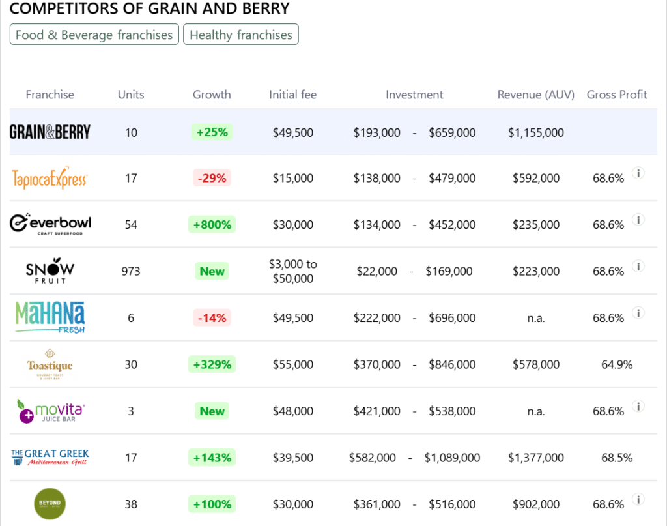Click the Franchise column header
Image resolution: width=667 pixels, height=526 pixels.
point(50,95)
